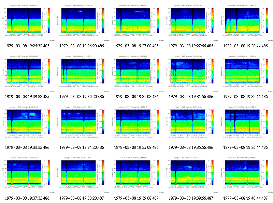
Task: Open spectrogram thumbnail for 19:31:08.486
Action: (x=136, y=73)
